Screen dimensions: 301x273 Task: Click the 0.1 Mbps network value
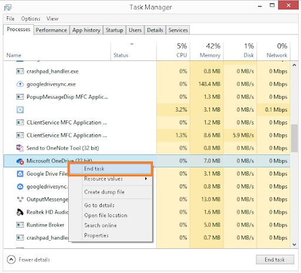point(276,110)
